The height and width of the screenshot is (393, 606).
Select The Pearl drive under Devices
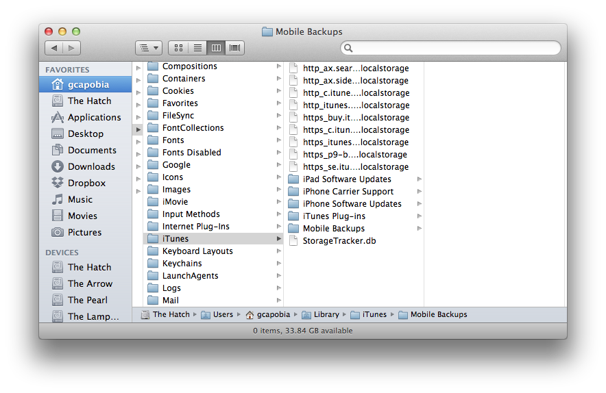tap(86, 300)
